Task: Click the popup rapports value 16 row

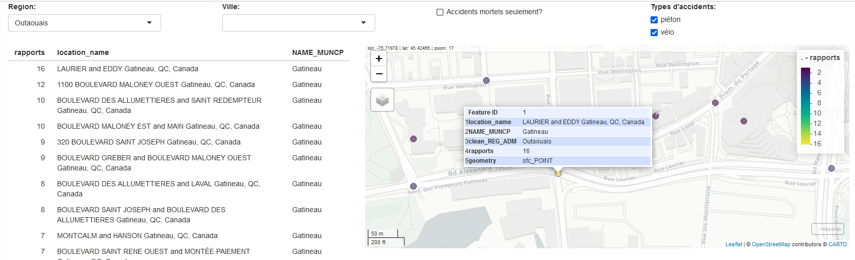Action: coord(557,151)
